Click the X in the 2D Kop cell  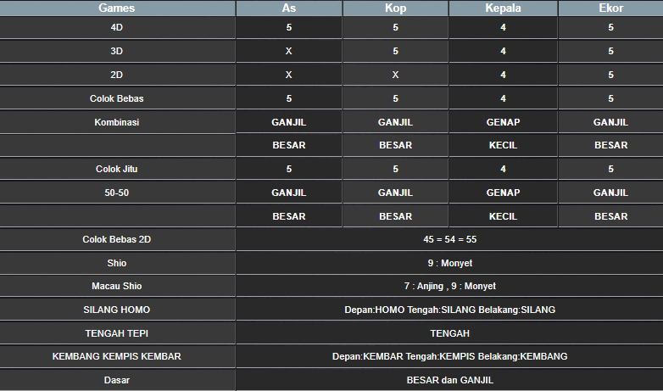point(395,75)
